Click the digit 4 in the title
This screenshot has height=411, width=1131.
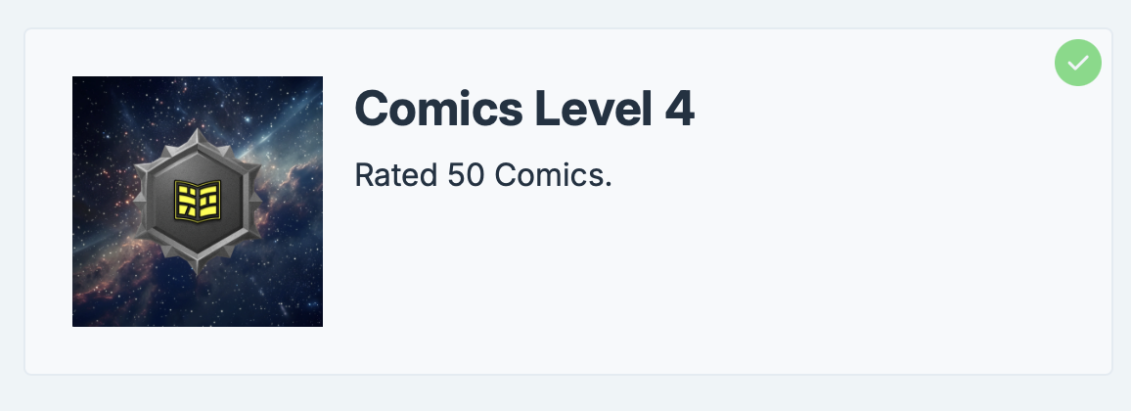click(679, 109)
